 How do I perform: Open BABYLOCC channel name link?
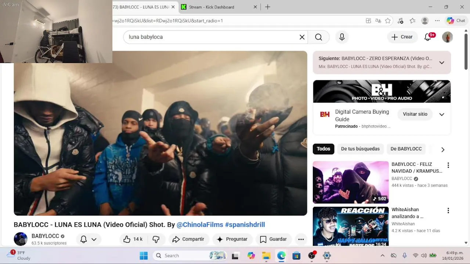coord(45,236)
